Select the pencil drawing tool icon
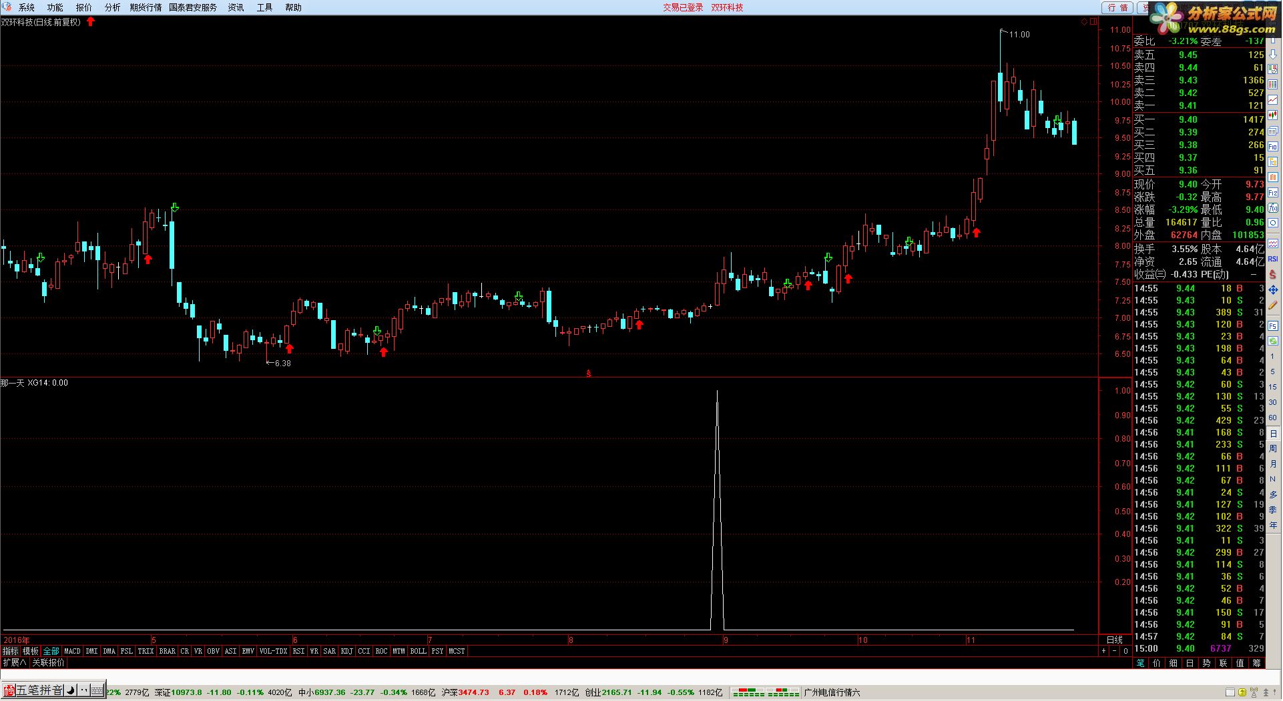Image resolution: width=1283 pixels, height=701 pixels. click(1273, 305)
